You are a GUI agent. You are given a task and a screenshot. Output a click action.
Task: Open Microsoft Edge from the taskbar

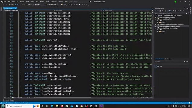(52, 106)
